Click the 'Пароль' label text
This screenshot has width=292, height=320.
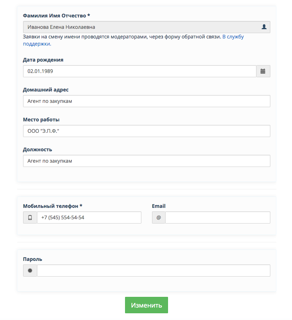coord(32,259)
